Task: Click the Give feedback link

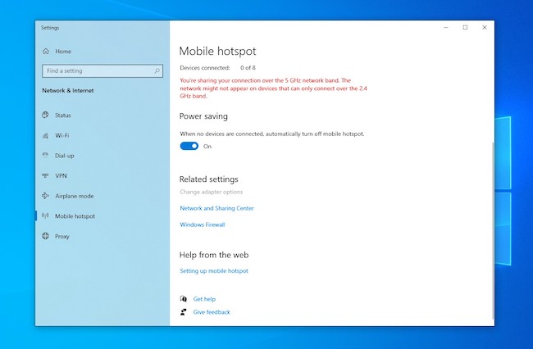Action: pos(212,312)
